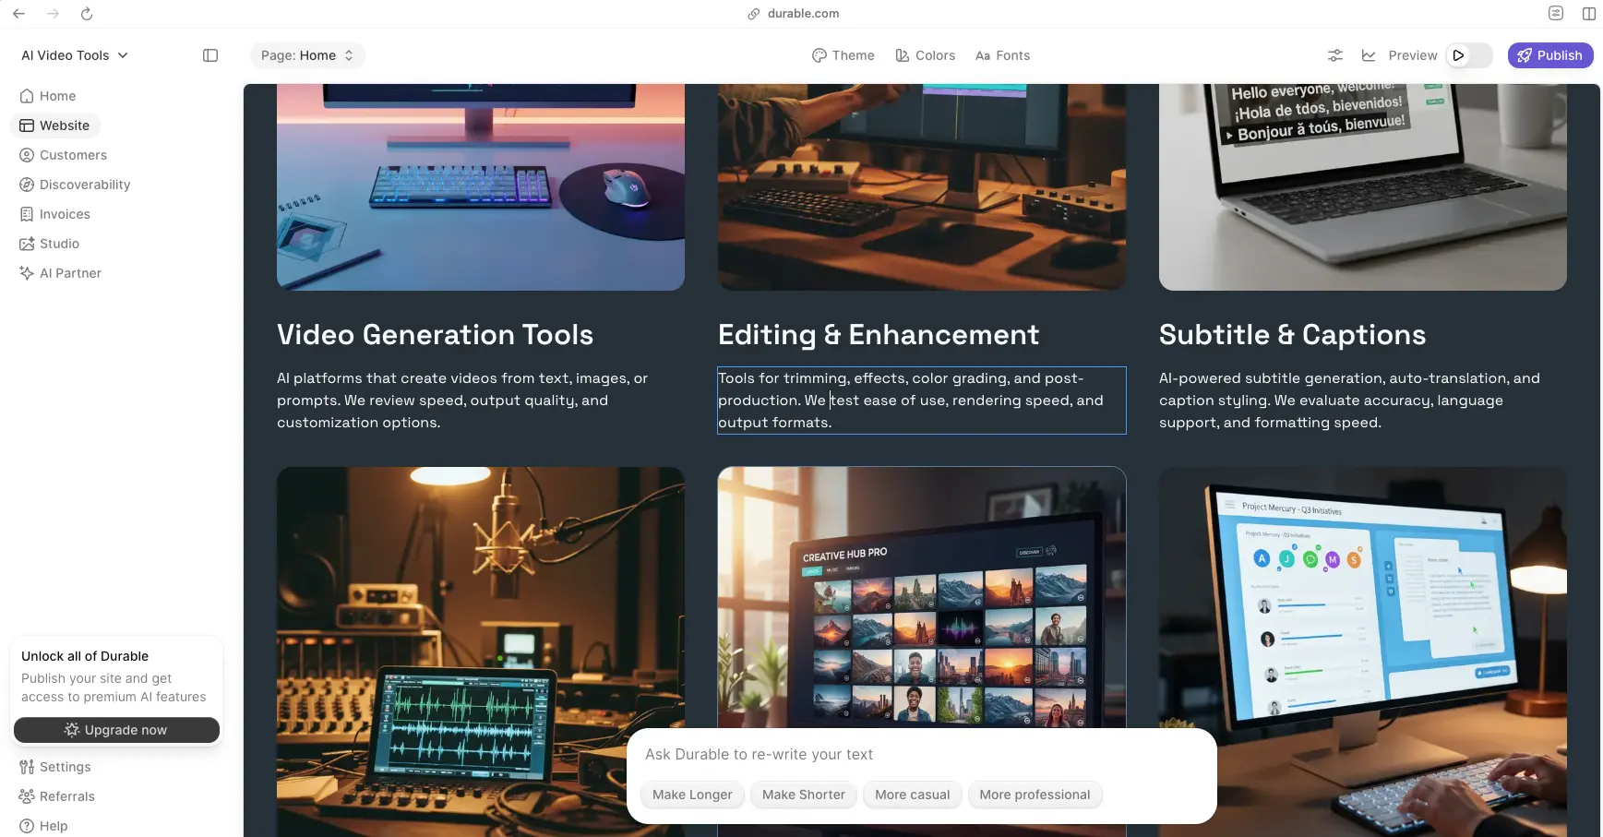
Task: Go to the Invoices section
Action: point(65,214)
